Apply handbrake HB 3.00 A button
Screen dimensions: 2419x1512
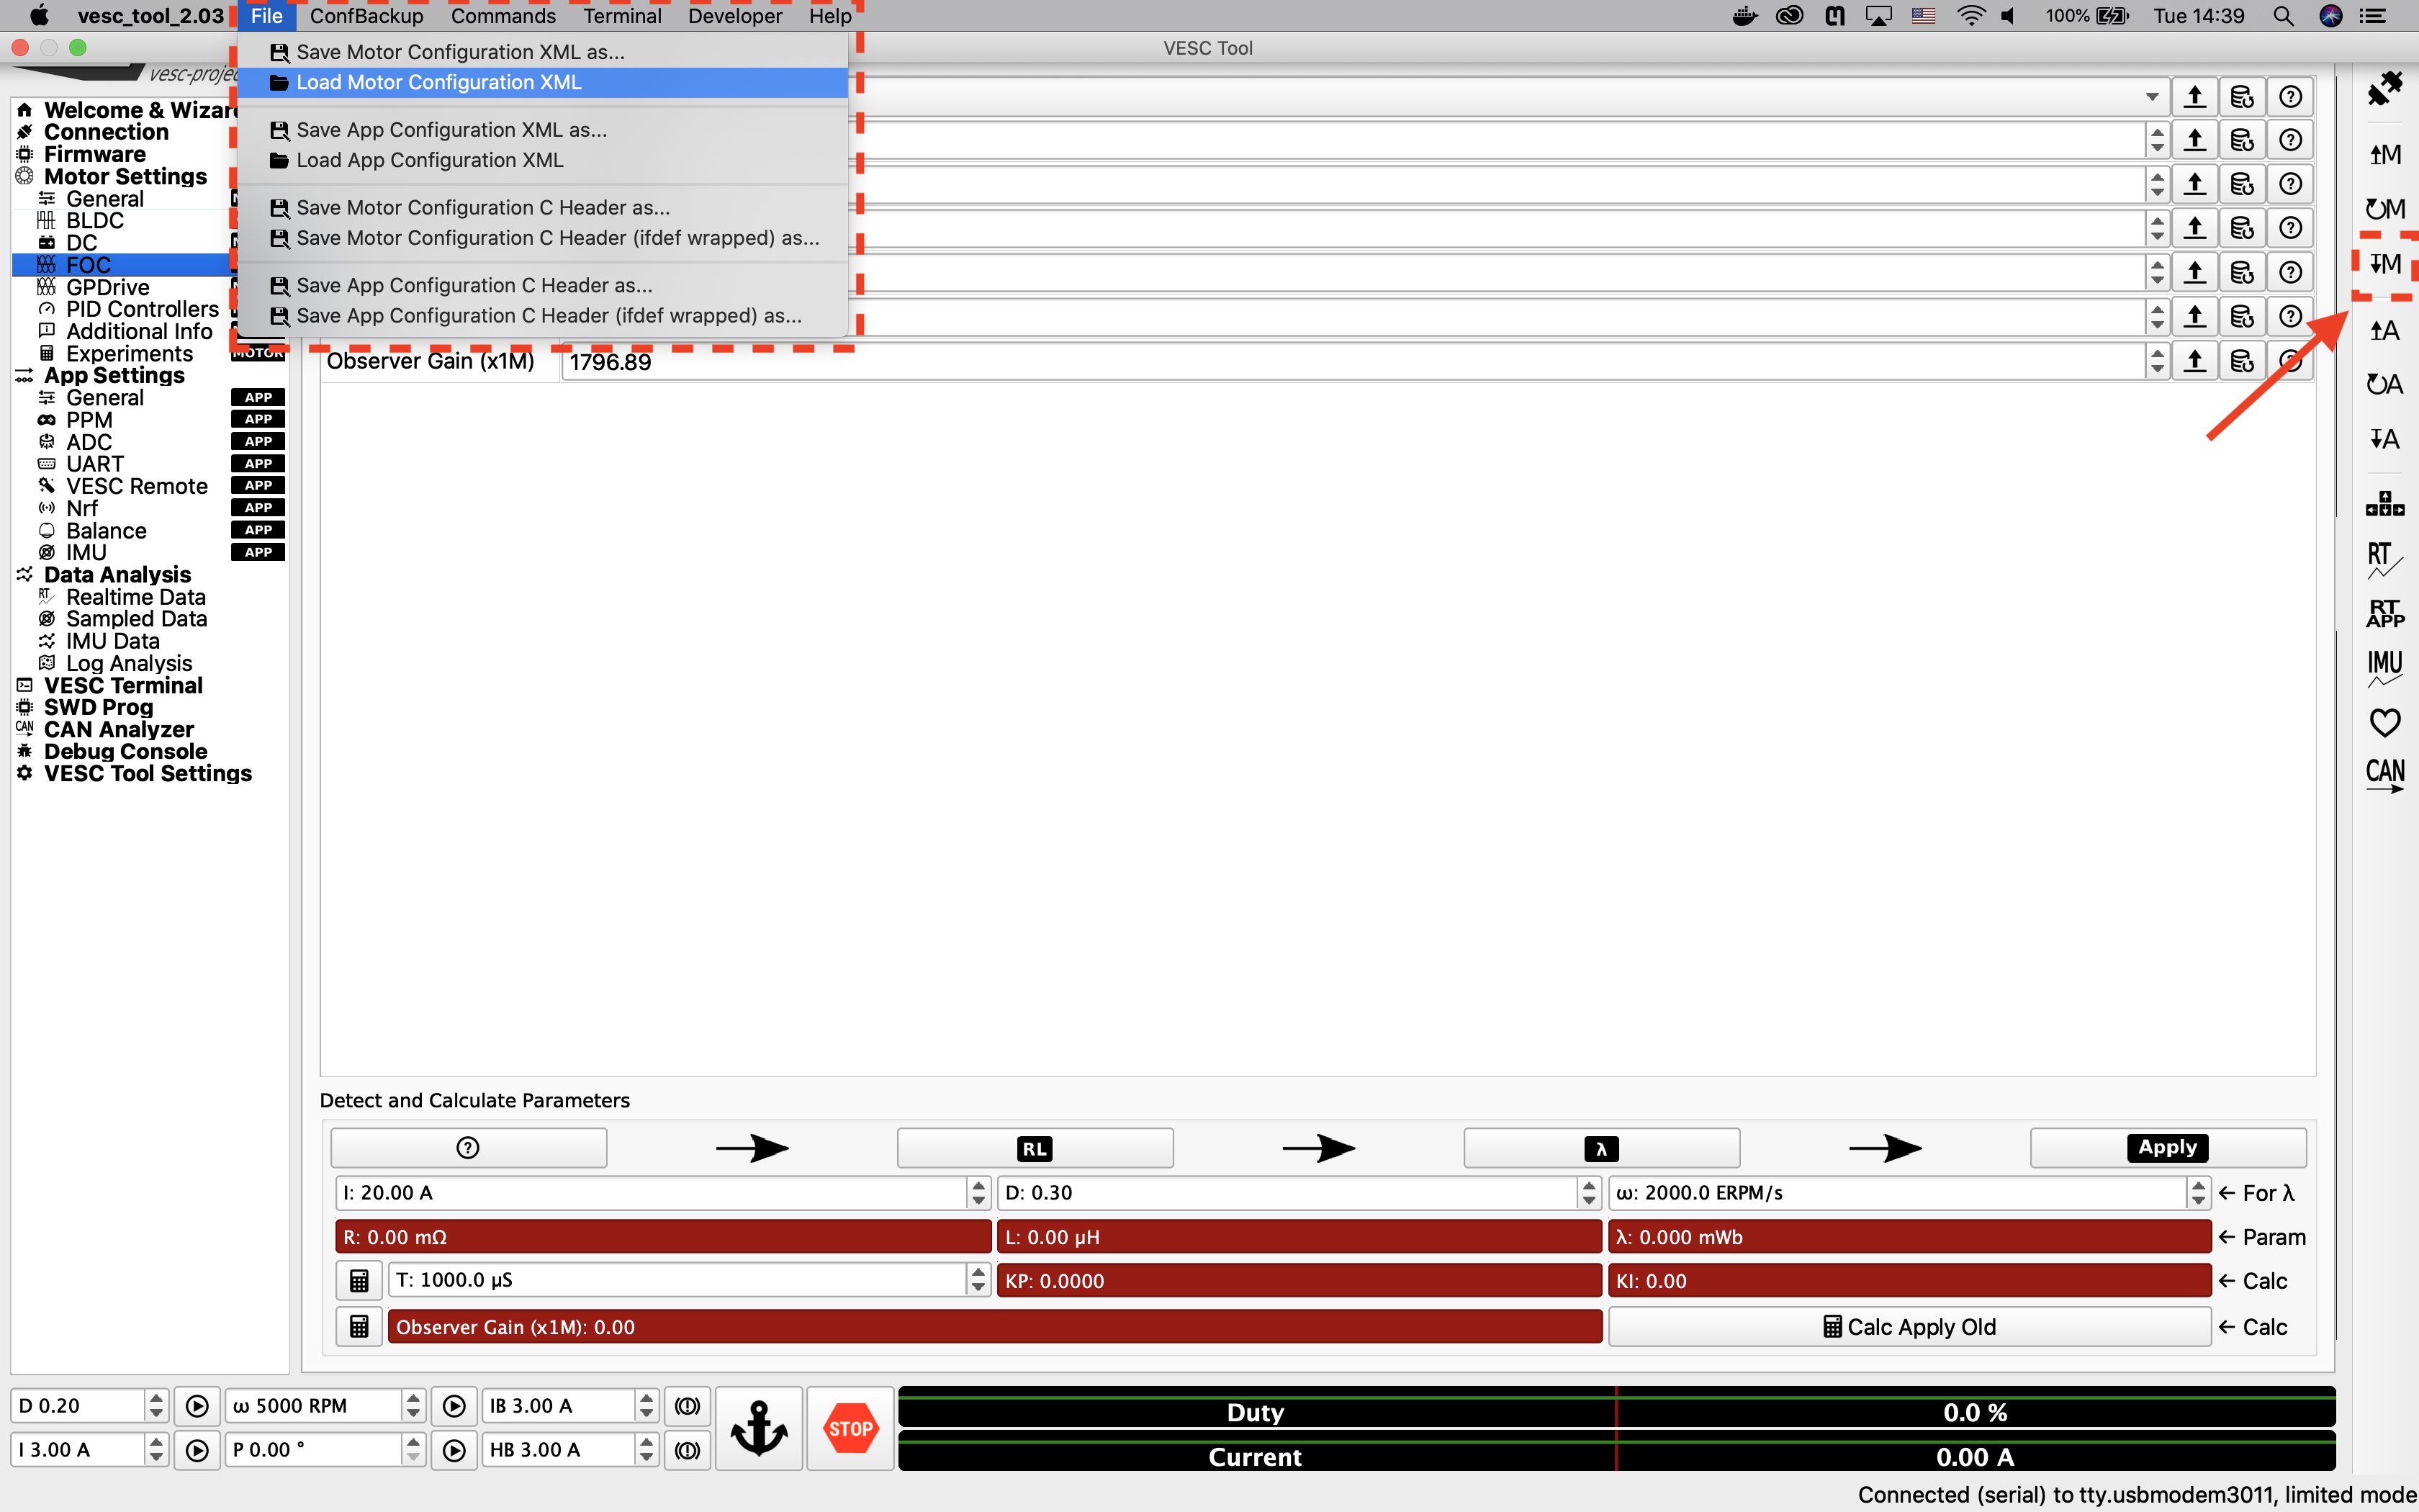pos(688,1450)
